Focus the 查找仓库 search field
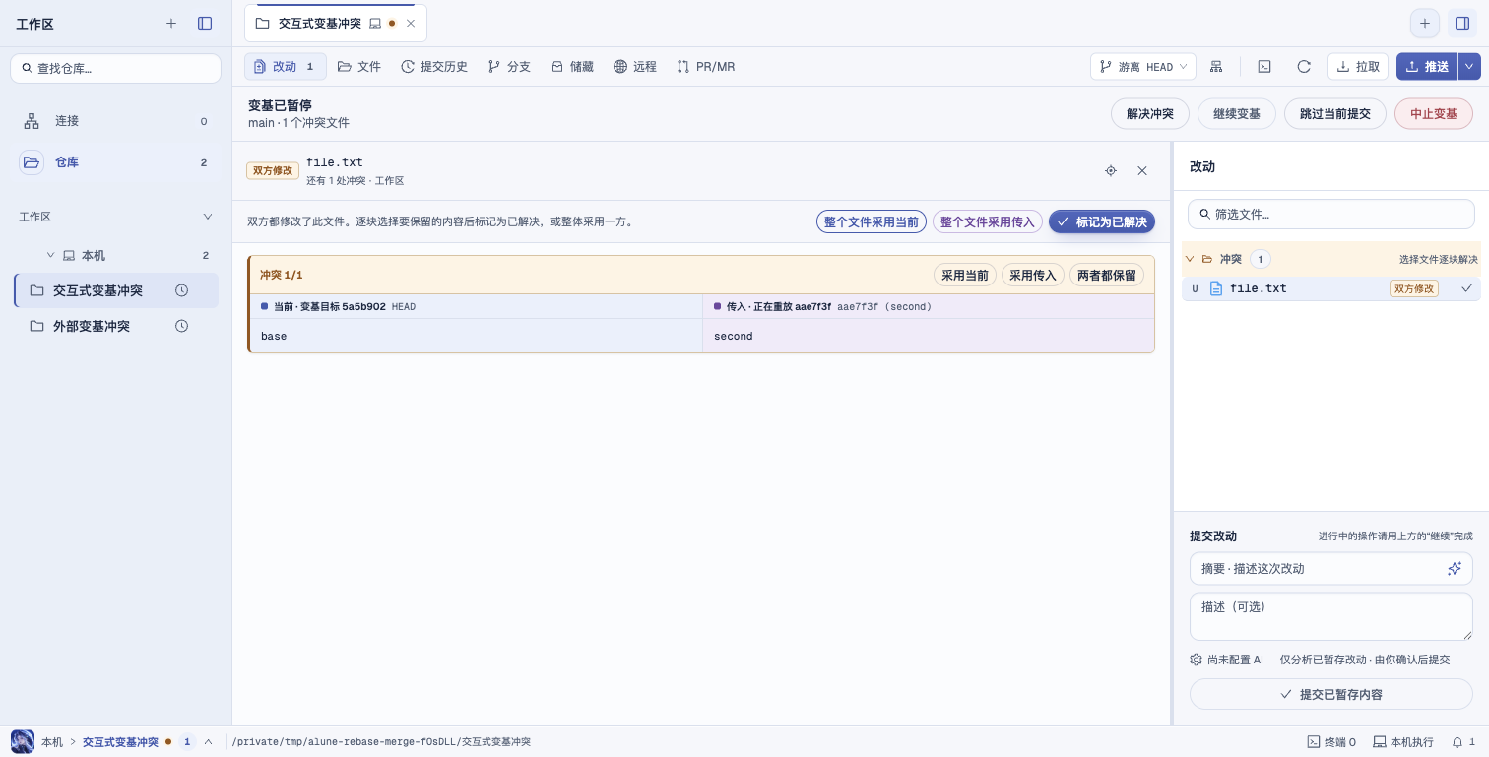Screen dimensions: 1489x757 point(115,69)
